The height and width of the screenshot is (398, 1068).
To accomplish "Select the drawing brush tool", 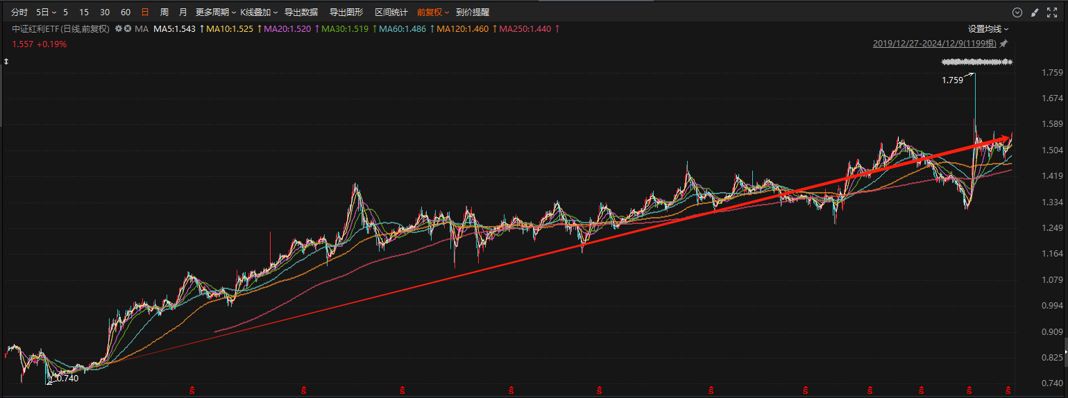I will point(1035,12).
